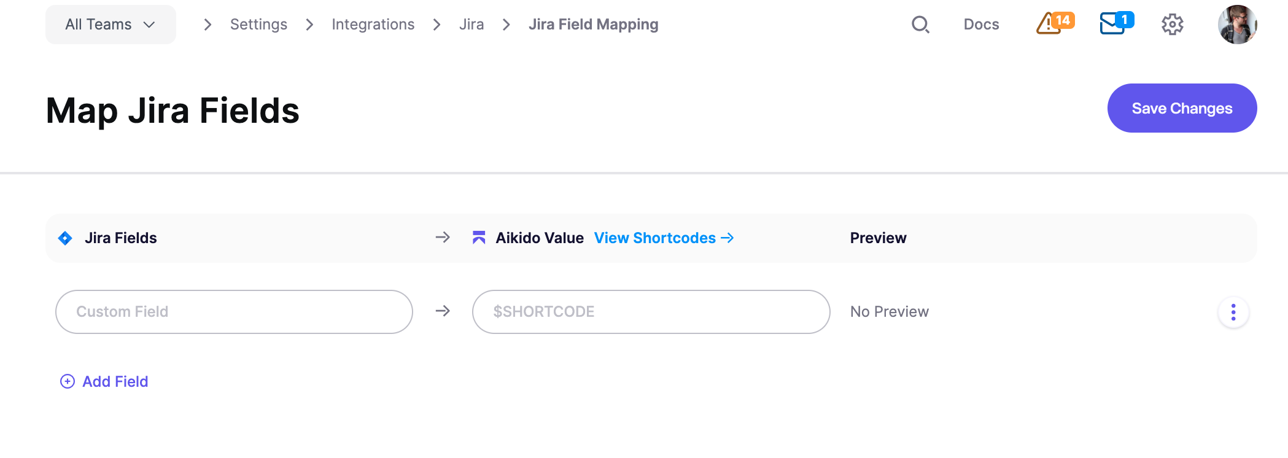1288x458 pixels.
Task: Click the Preview column header
Action: point(878,238)
